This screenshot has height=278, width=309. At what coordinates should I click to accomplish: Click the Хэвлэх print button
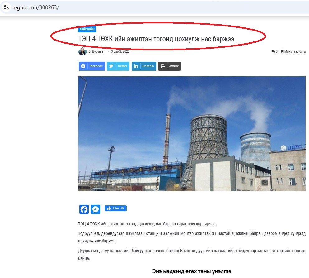tap(170, 66)
